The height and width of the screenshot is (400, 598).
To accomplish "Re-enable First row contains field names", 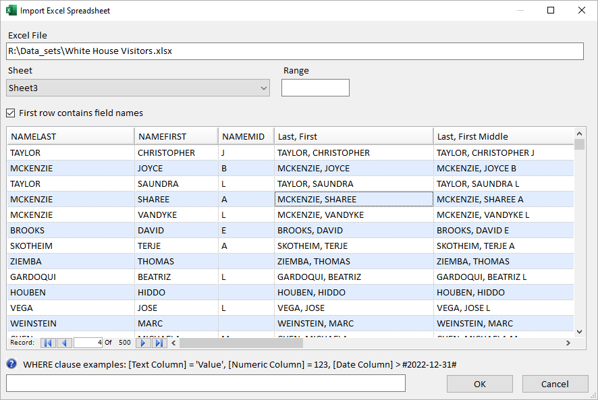I will tap(10, 113).
